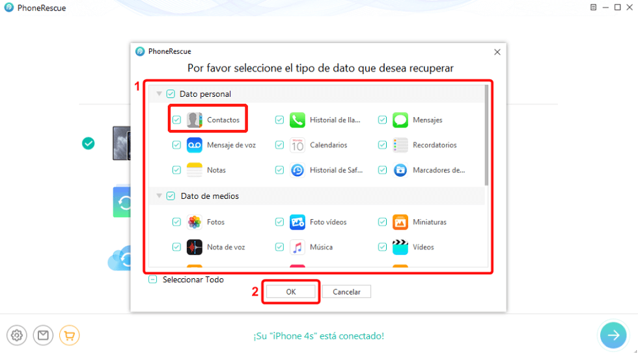Uncheck the Música checkbox
This screenshot has width=638, height=353.
[279, 247]
